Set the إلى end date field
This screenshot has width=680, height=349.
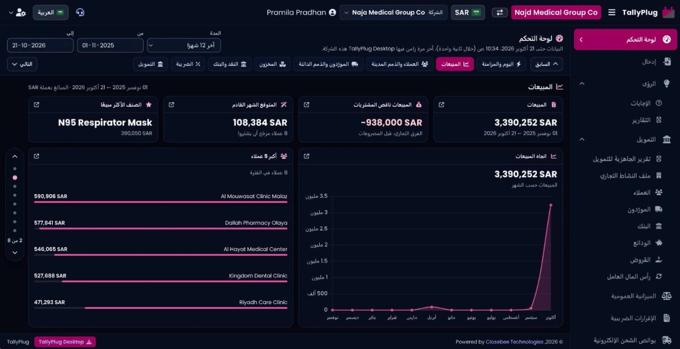tap(40, 45)
